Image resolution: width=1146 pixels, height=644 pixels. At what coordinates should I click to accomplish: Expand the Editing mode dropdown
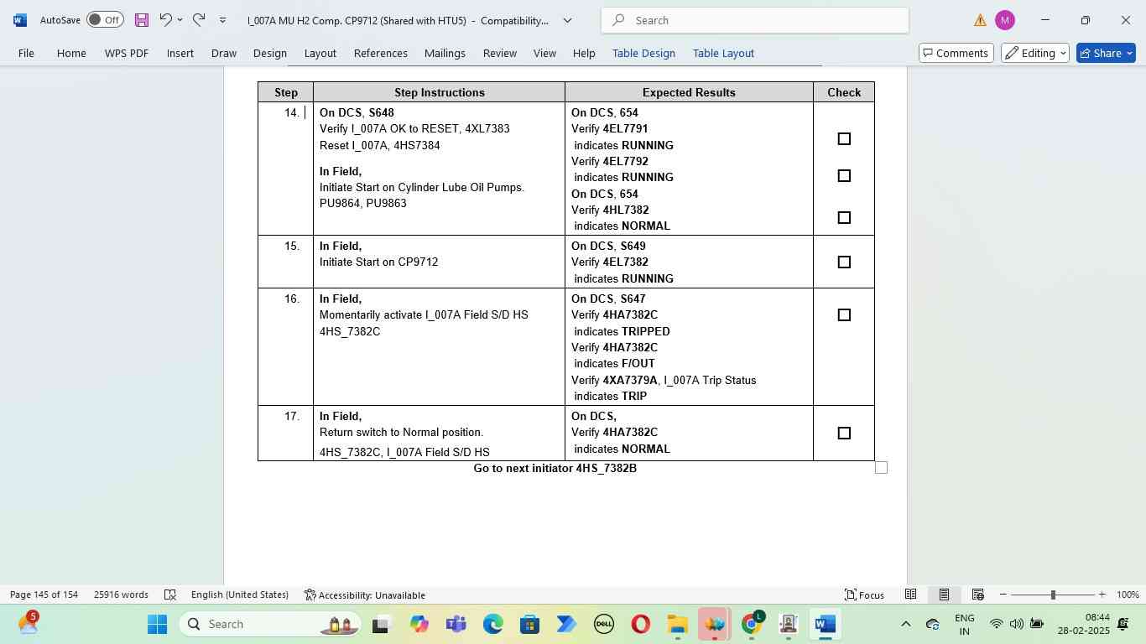pos(1035,53)
